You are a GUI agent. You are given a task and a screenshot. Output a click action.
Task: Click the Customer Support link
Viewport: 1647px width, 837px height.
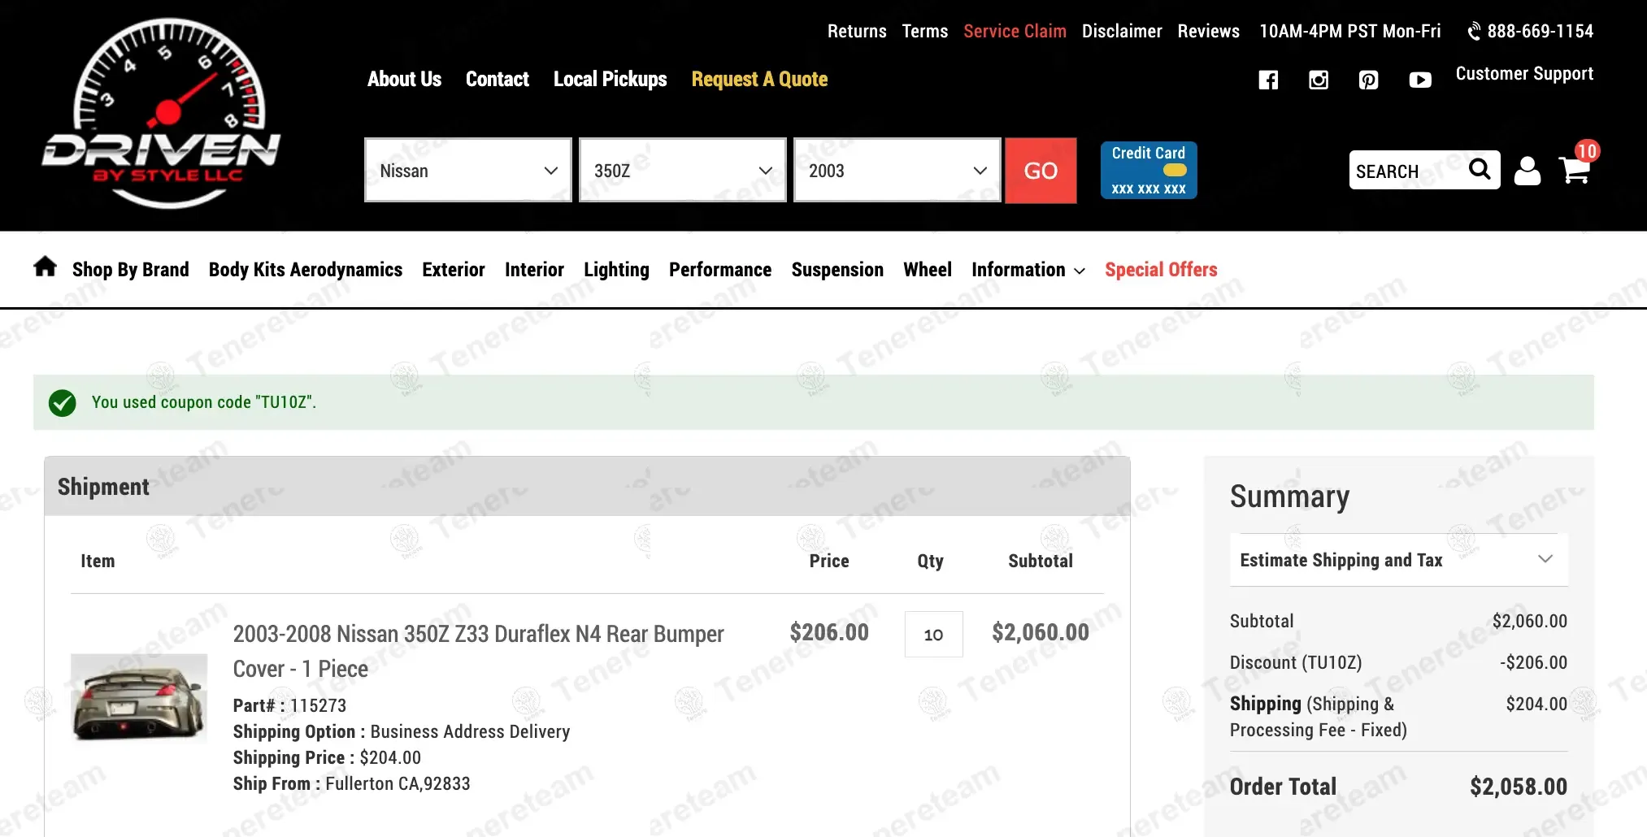click(1524, 74)
